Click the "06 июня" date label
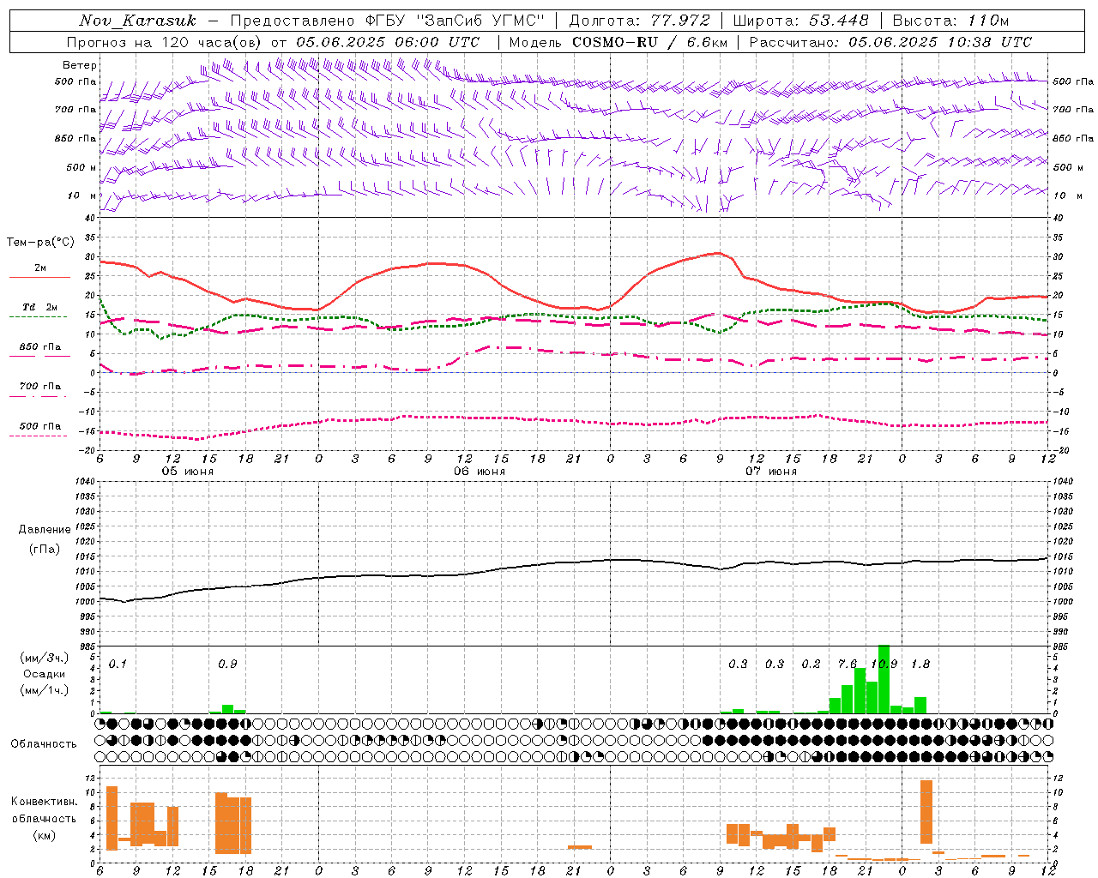This screenshot has width=1098, height=878. [480, 472]
